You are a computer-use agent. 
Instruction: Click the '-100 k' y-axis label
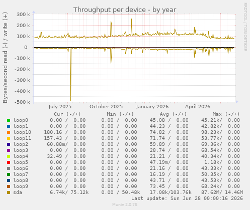coord(22,58)
